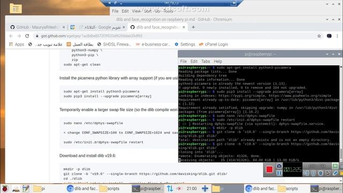Open the Apps bookmark shortcut
343x193 pixels.
[17, 44]
